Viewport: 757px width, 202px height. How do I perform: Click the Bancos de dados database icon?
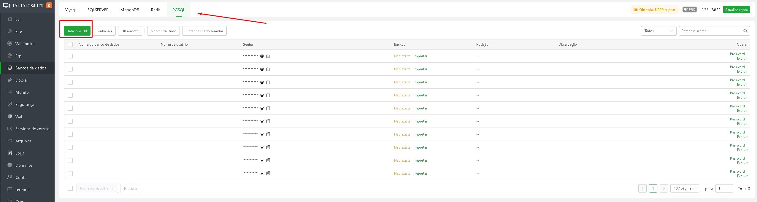pos(10,68)
